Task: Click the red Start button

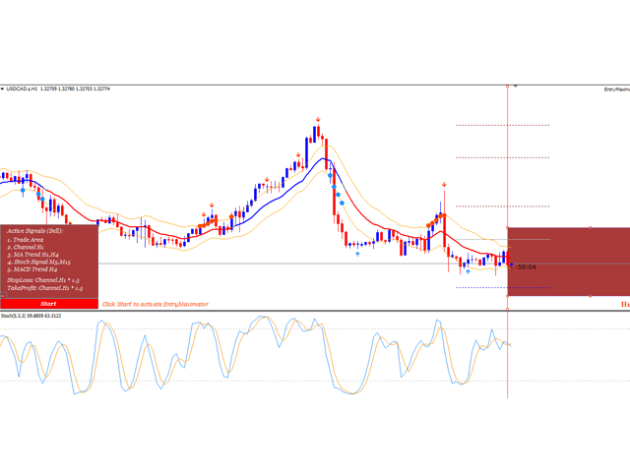Action: tap(48, 304)
